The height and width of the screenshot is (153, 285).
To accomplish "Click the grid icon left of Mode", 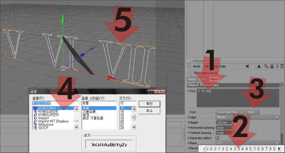I will click(x=189, y=66).
